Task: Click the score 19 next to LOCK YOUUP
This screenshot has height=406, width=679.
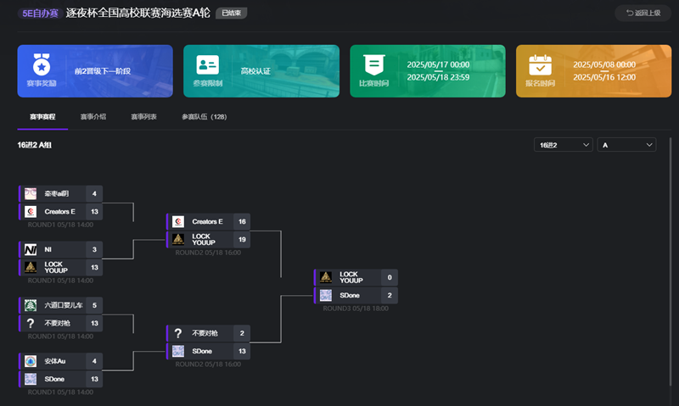Action: pos(242,239)
